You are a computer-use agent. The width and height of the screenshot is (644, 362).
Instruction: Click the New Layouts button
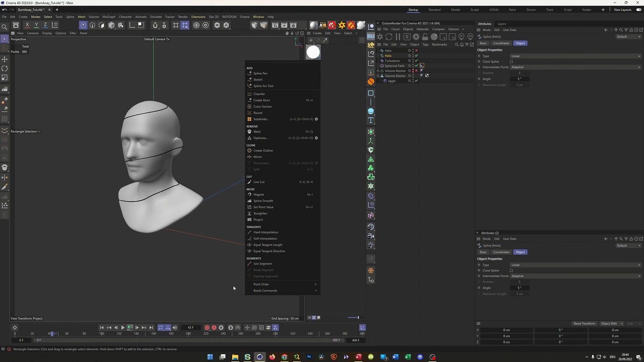click(x=623, y=10)
